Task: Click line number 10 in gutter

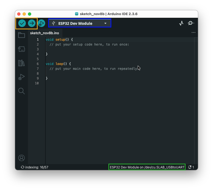Action: pos(37,83)
